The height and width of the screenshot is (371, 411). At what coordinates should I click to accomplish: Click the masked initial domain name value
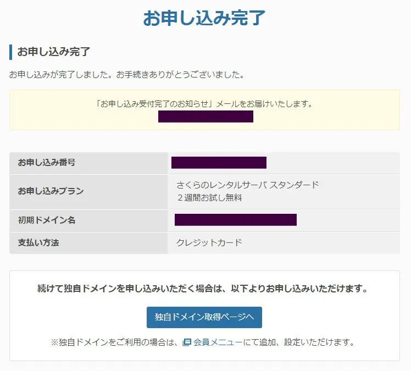pyautogui.click(x=236, y=220)
